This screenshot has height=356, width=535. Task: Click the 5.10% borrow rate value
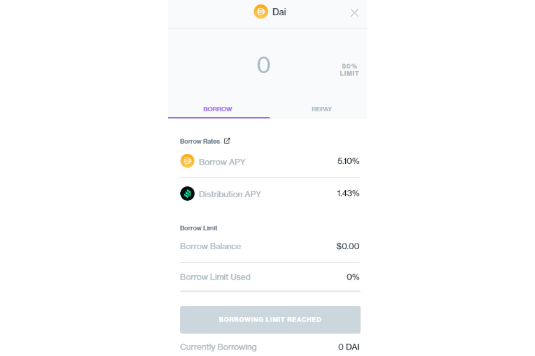click(348, 161)
